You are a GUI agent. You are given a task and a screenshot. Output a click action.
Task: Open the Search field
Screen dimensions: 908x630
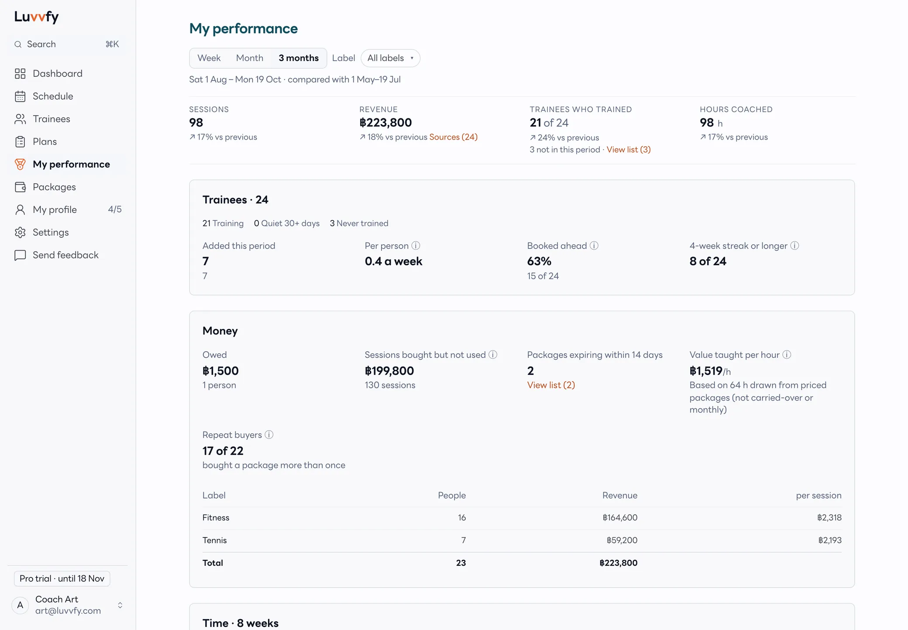68,44
